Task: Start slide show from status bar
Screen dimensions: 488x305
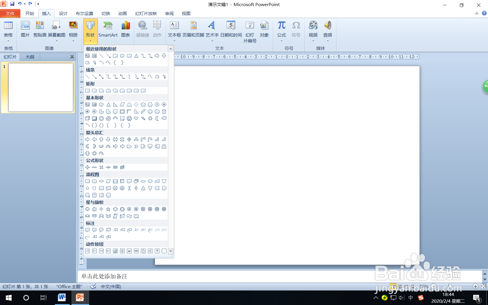Action: click(x=413, y=286)
